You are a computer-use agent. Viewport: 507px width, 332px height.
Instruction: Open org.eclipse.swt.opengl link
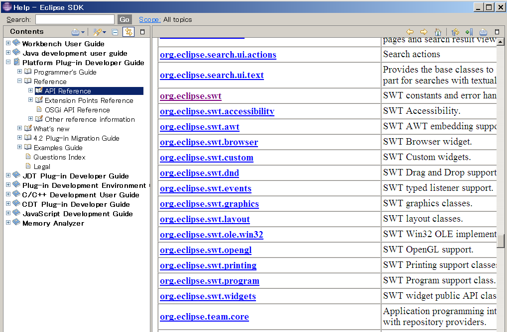coord(206,250)
